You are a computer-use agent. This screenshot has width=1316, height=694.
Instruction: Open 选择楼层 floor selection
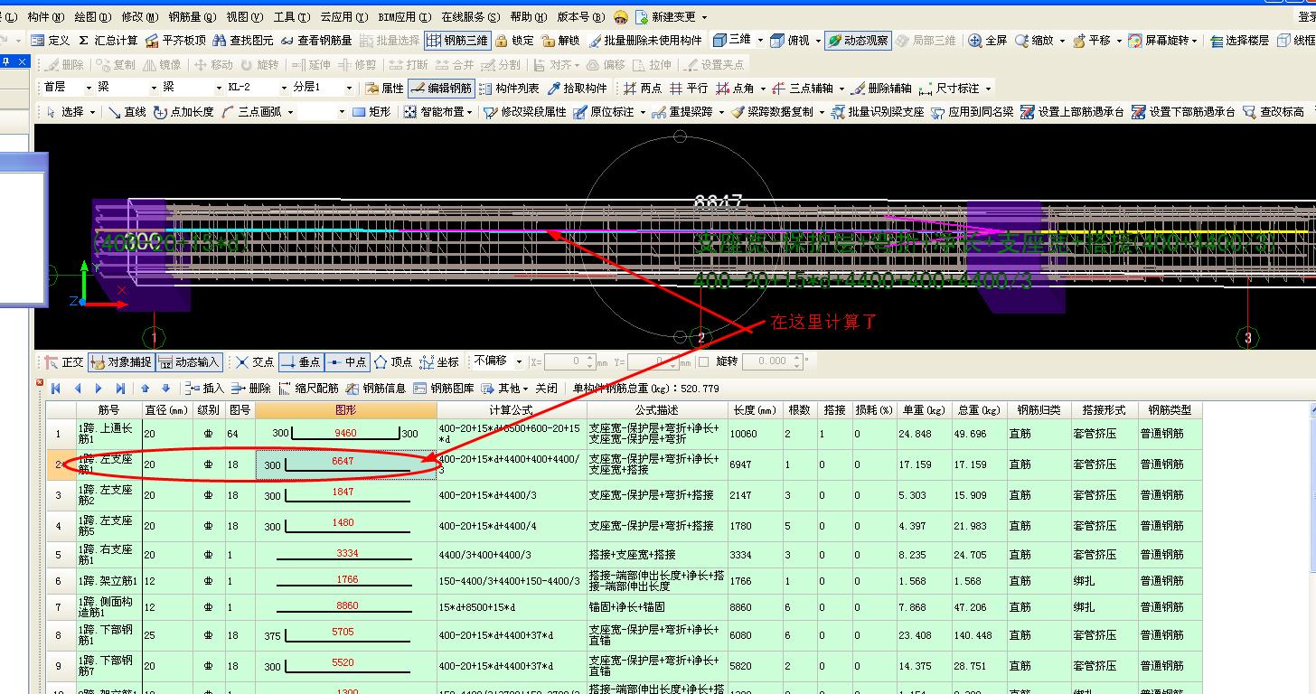coord(1239,41)
